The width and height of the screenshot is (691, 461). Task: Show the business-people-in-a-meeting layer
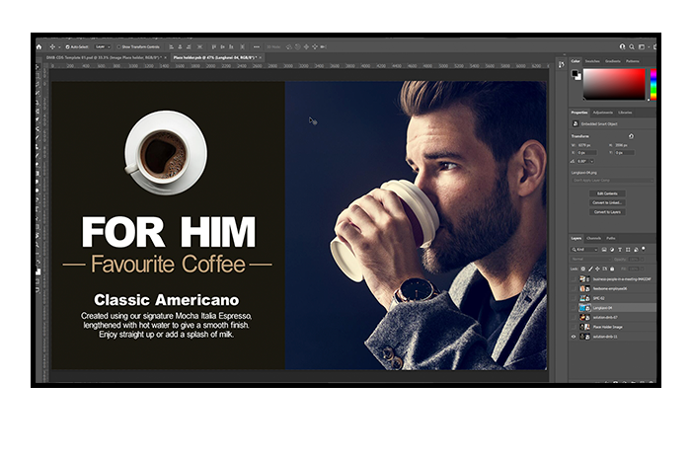(574, 279)
